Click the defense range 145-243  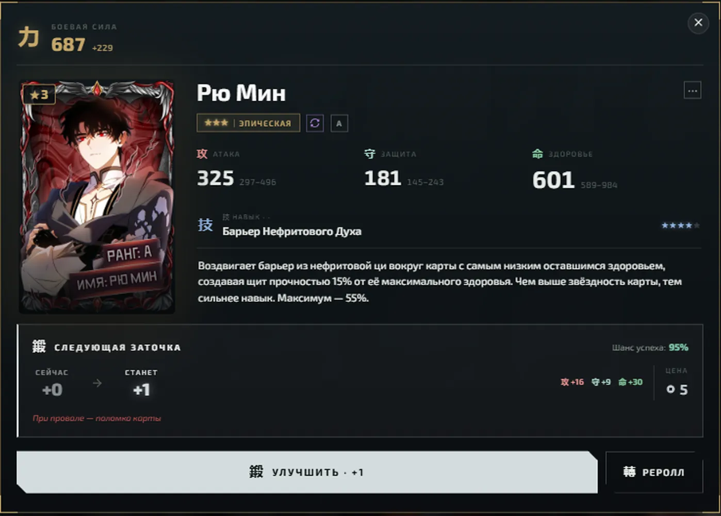click(425, 182)
